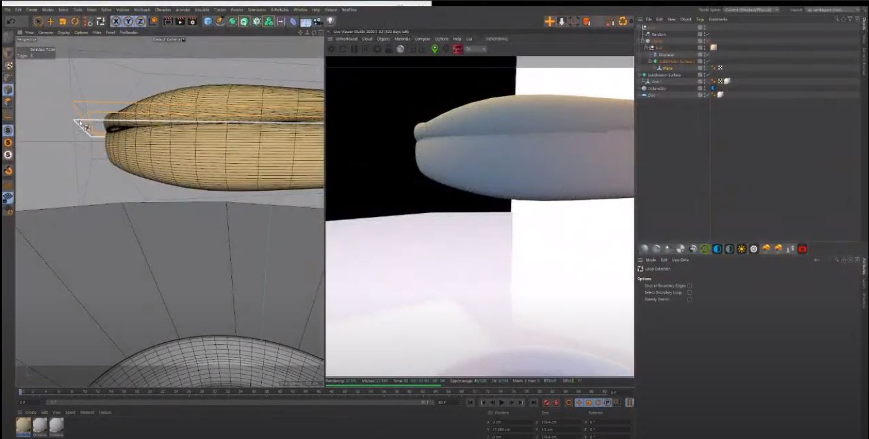Image resolution: width=869 pixels, height=439 pixels.
Task: Add a Light object
Action: coord(330,21)
